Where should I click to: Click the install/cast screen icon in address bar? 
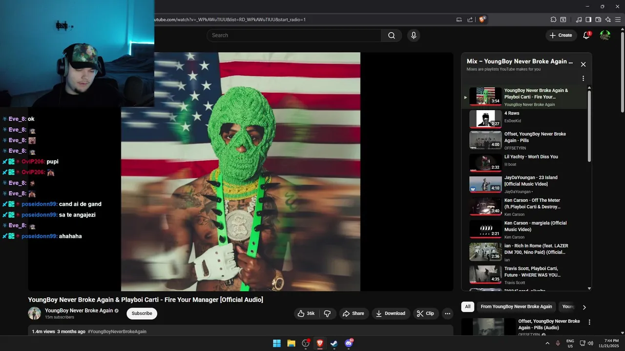click(x=459, y=19)
